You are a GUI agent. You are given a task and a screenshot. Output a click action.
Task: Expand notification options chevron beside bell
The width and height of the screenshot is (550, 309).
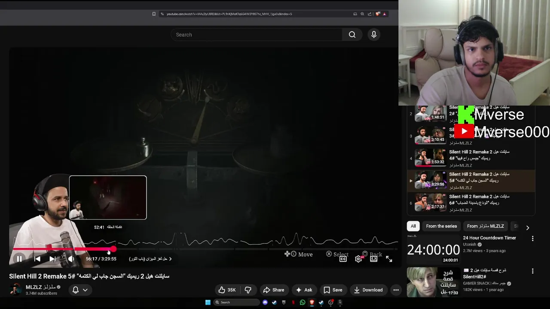[x=85, y=290]
